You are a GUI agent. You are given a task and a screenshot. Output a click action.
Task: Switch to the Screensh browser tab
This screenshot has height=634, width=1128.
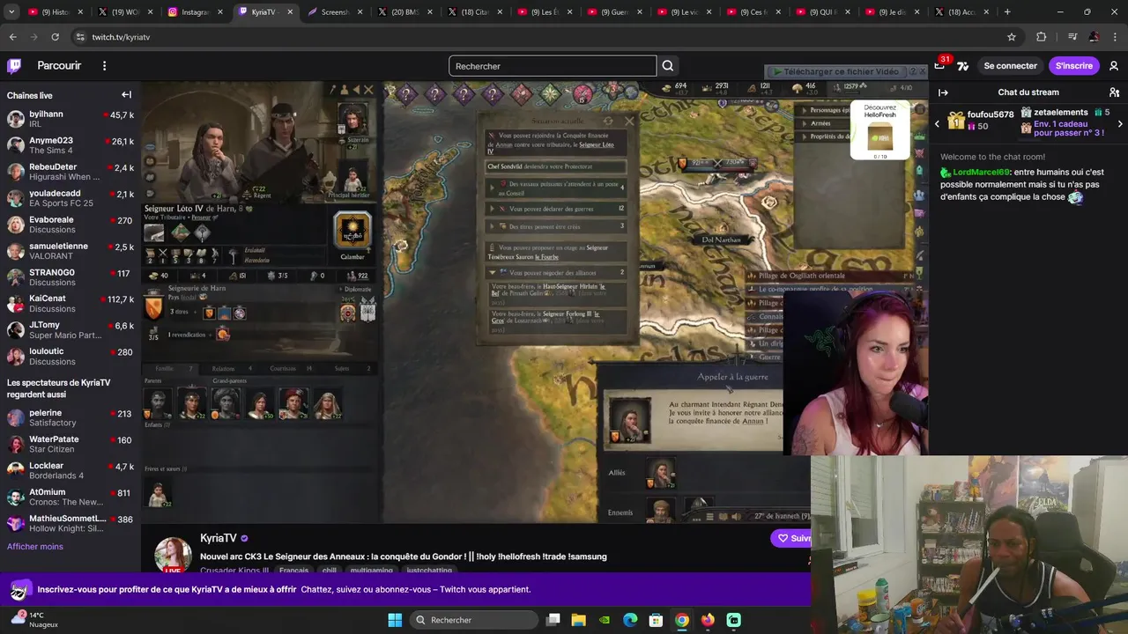pyautogui.click(x=334, y=12)
